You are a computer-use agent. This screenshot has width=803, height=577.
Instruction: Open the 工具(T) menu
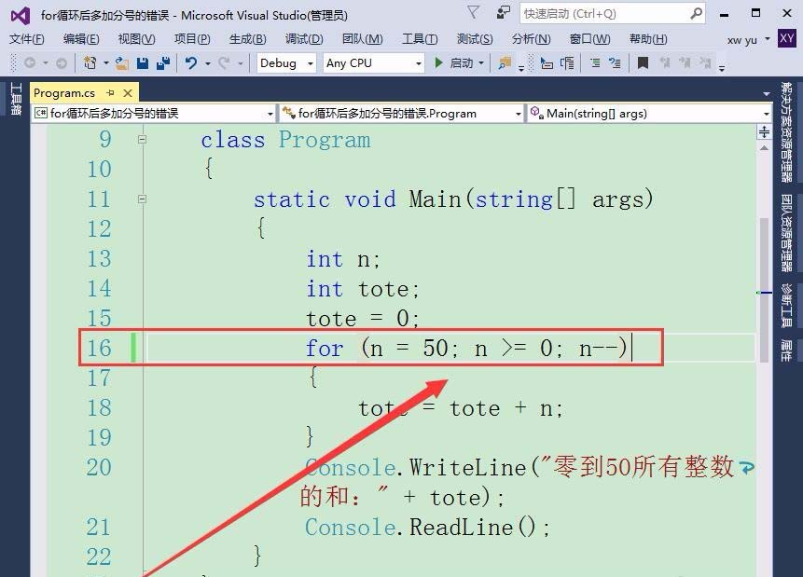(x=420, y=39)
